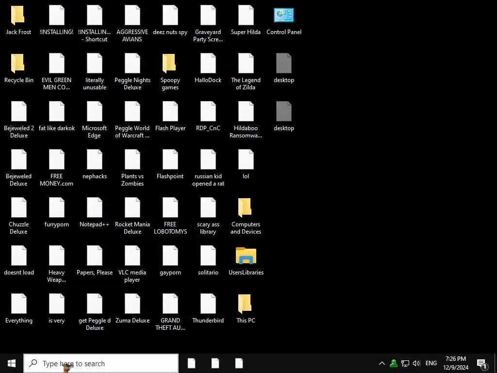Select the Plants vs Zombies icon
Viewport: 497px width, 373px height.
click(132, 159)
